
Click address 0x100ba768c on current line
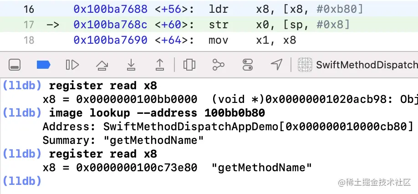pos(110,25)
